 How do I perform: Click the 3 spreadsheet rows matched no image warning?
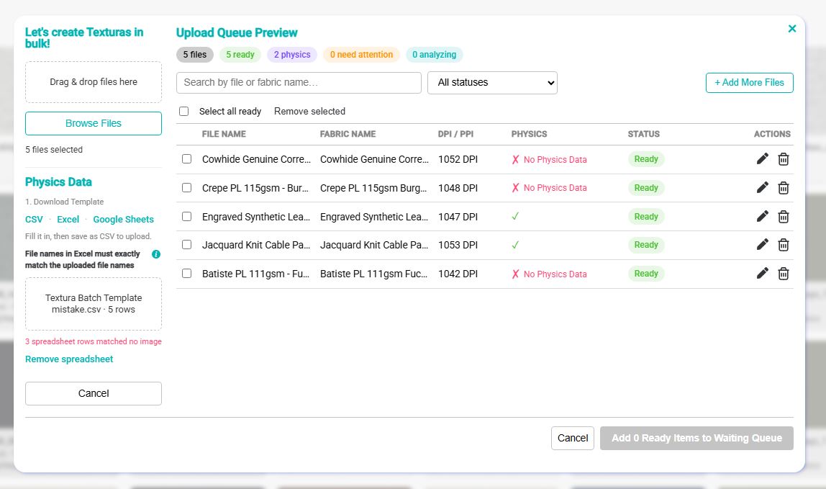[94, 341]
